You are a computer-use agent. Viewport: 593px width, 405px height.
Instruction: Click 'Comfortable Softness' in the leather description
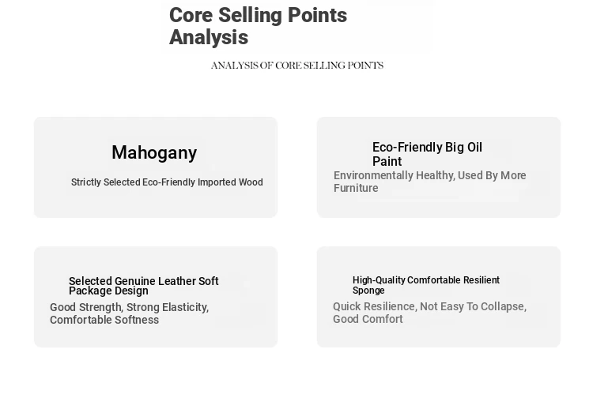[x=104, y=320]
